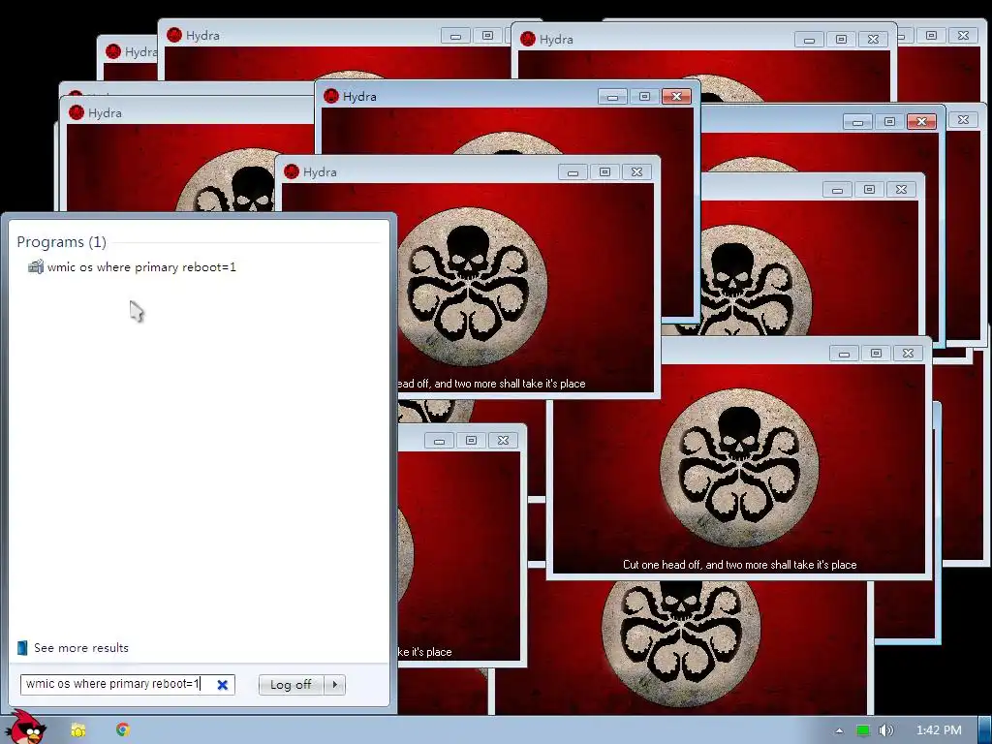Click the Log off button

[x=291, y=685]
